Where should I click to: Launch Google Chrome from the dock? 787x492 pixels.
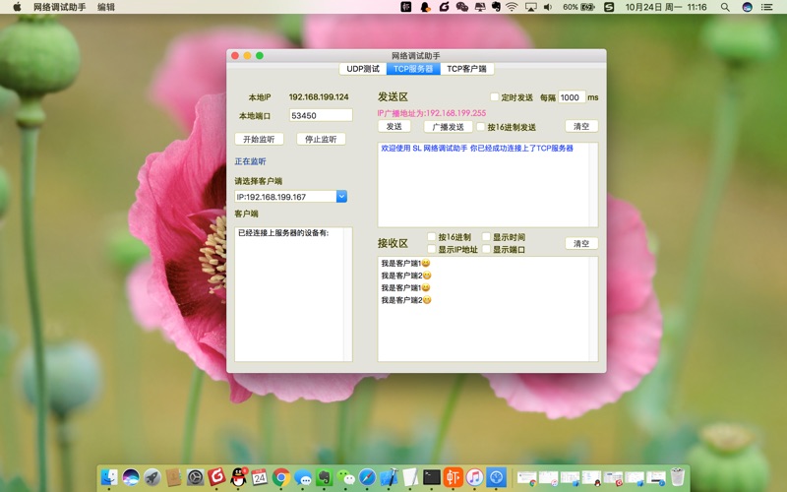[281, 477]
